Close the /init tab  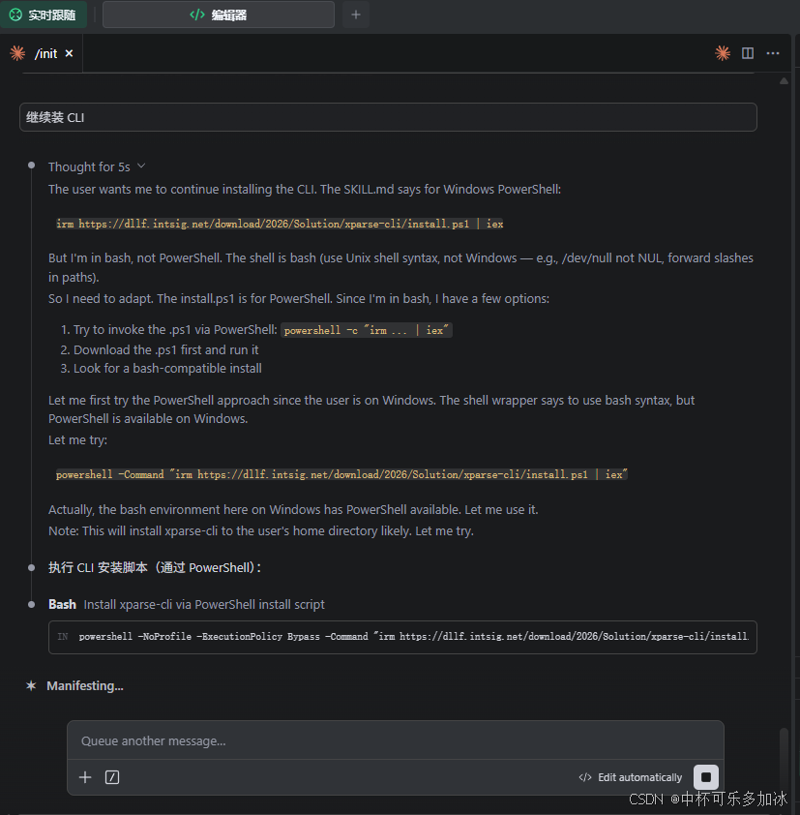(x=69, y=53)
